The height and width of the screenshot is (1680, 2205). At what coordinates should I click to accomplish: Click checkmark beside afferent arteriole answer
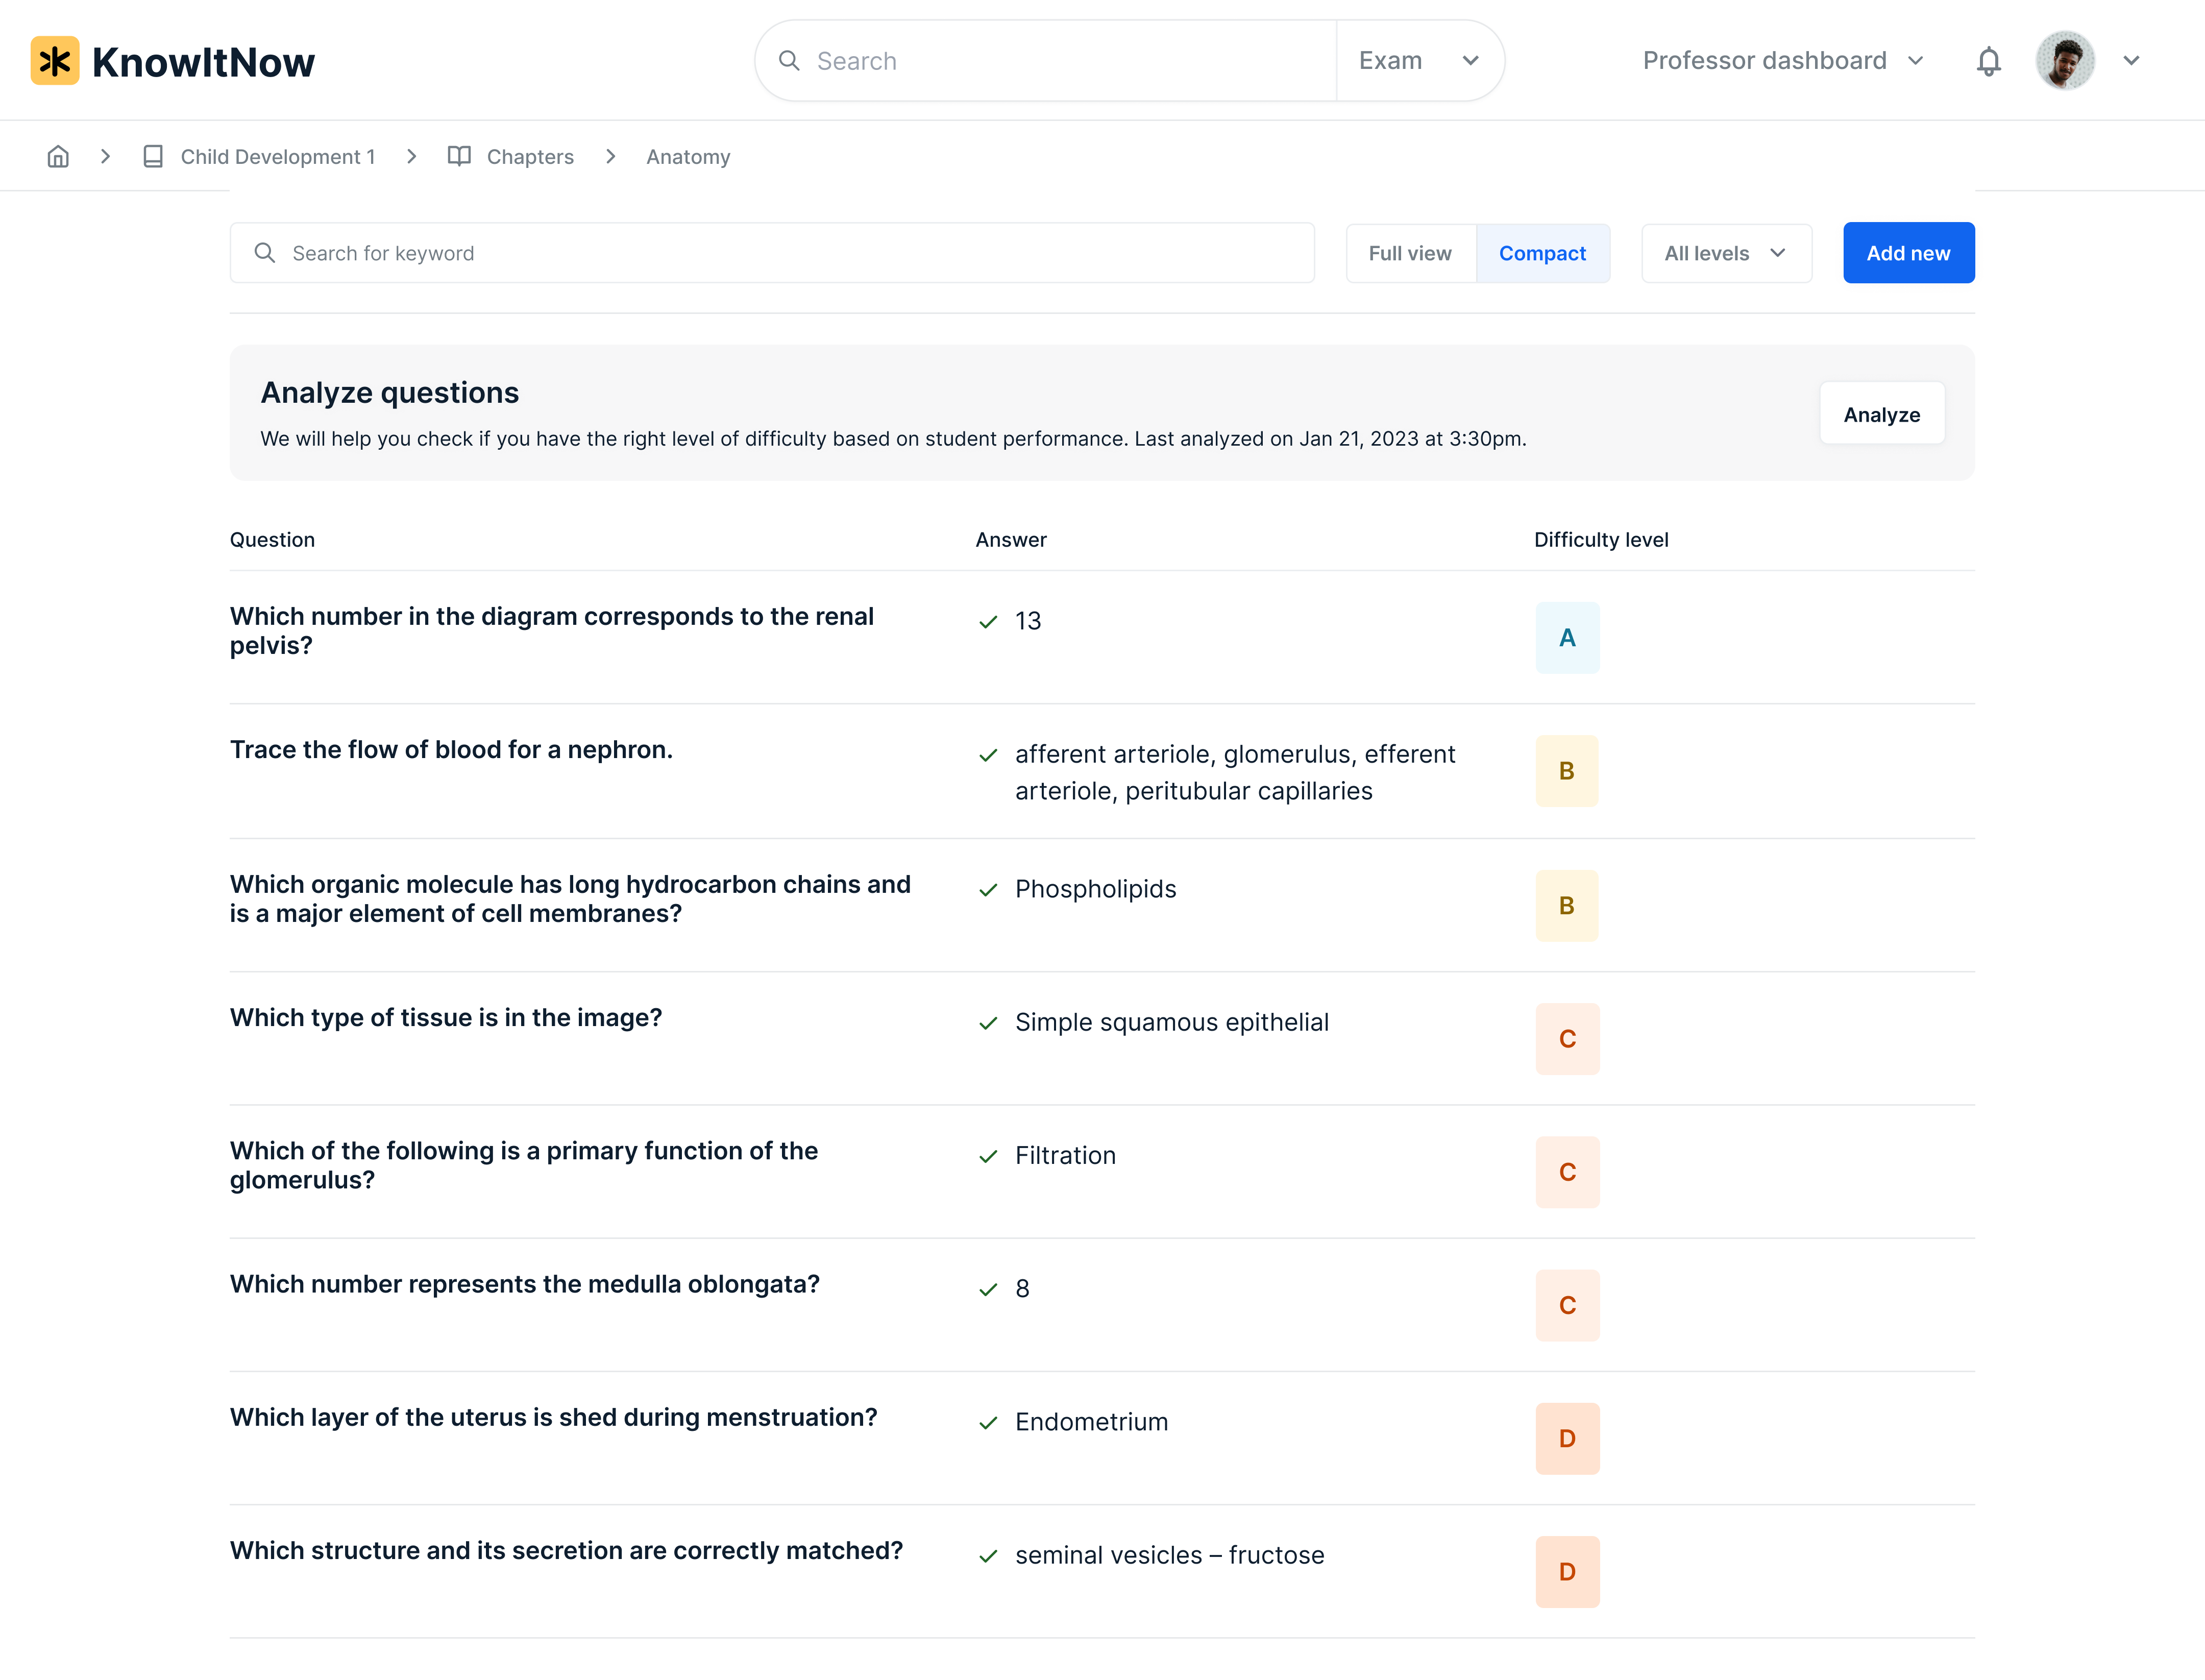coord(988,755)
